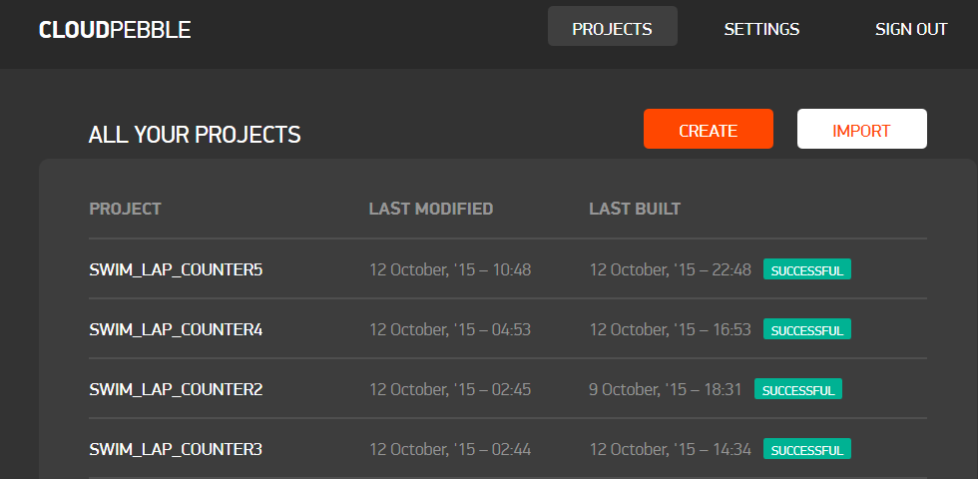Open project SWIM_LAP_COUNTER3
978x479 pixels.
[x=176, y=450]
